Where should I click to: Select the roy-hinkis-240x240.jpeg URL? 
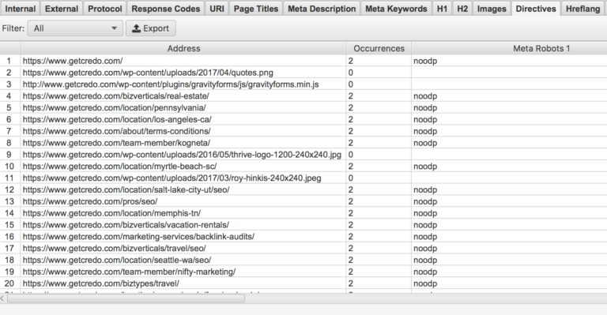(x=172, y=178)
